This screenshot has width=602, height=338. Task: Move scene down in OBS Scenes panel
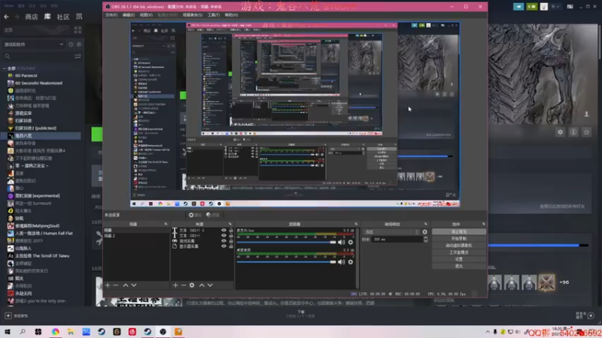[x=134, y=285]
